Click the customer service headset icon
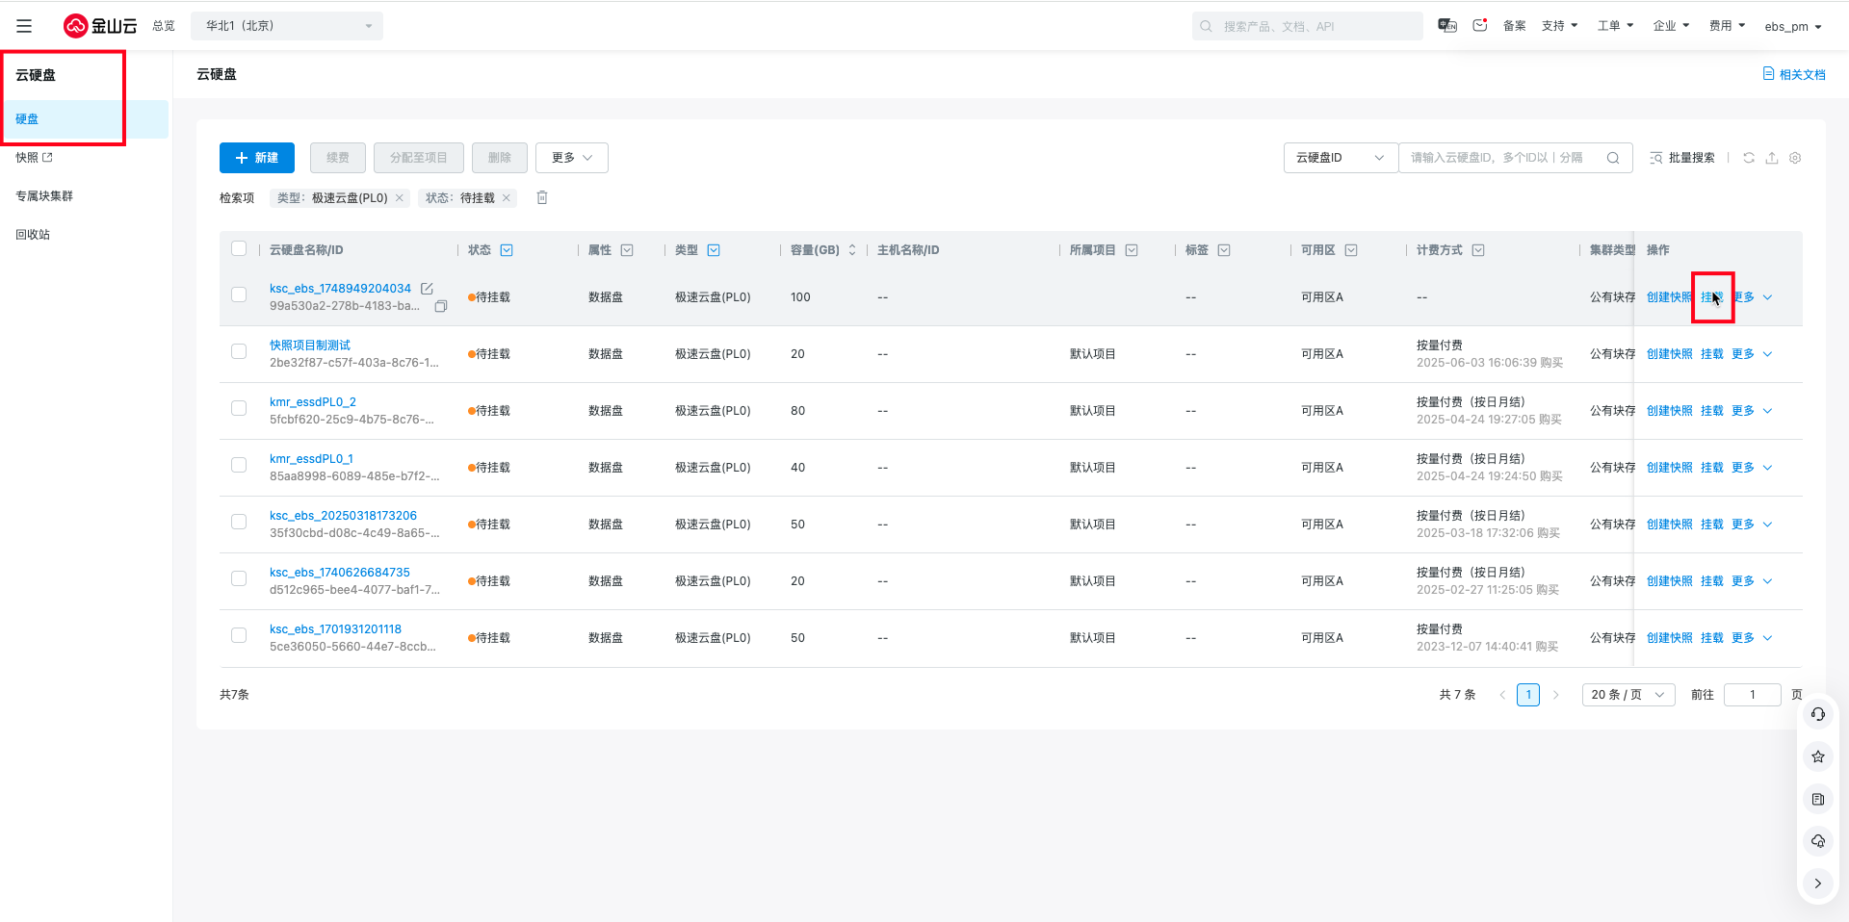Viewport: 1849px width, 922px height. (1818, 714)
